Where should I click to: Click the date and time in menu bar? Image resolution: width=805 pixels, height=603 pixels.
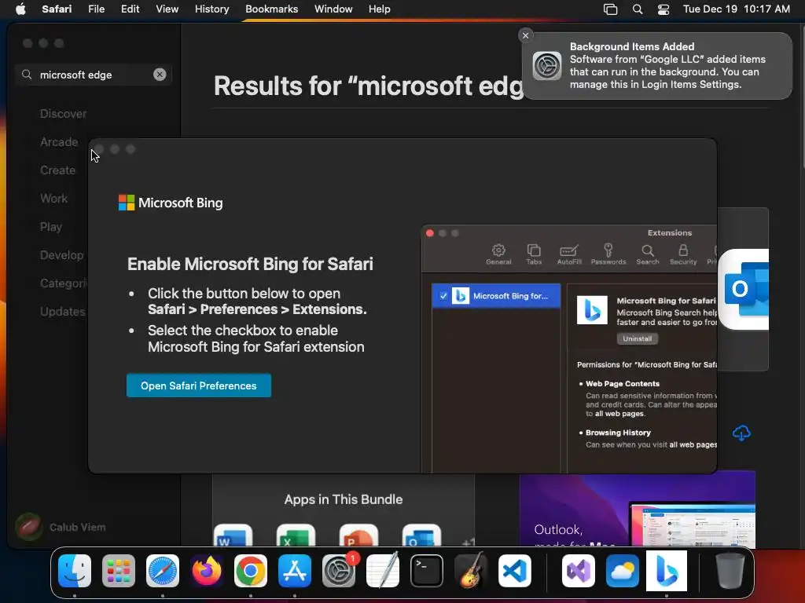coord(736,9)
